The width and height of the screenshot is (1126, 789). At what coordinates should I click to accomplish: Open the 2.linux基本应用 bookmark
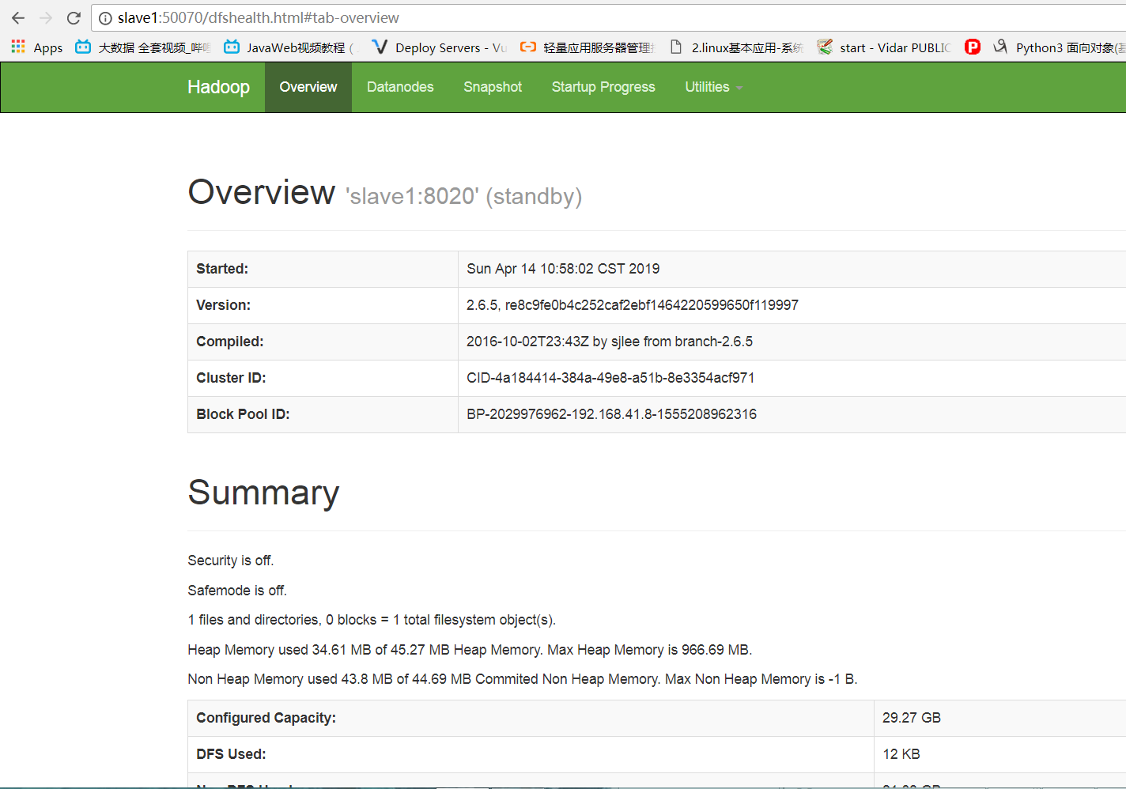coord(736,47)
